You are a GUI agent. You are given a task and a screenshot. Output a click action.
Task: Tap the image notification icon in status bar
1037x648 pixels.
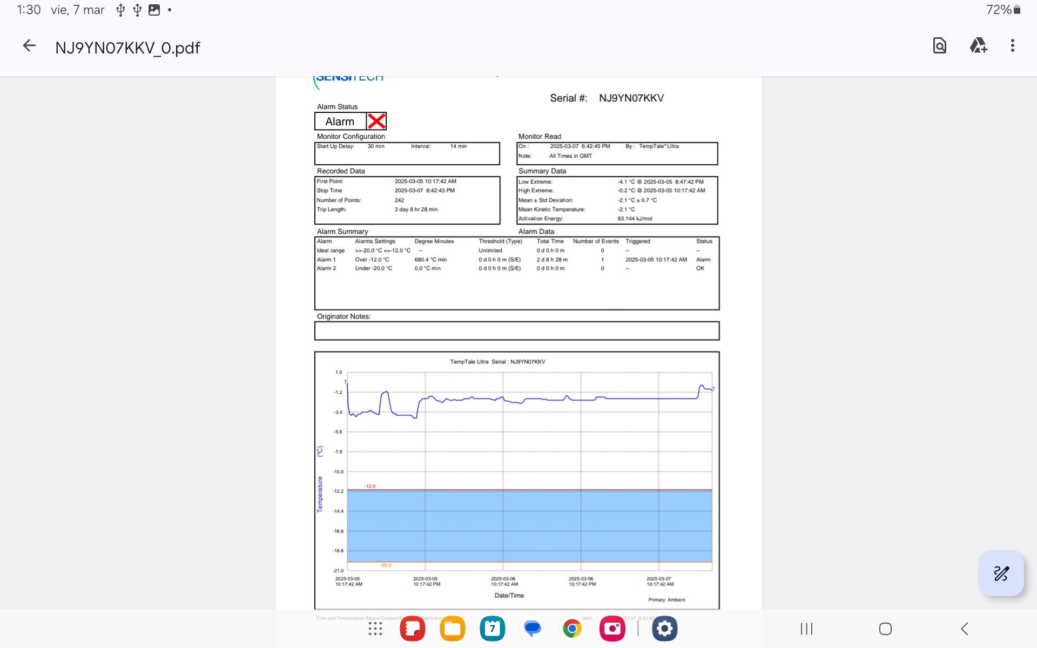(154, 10)
